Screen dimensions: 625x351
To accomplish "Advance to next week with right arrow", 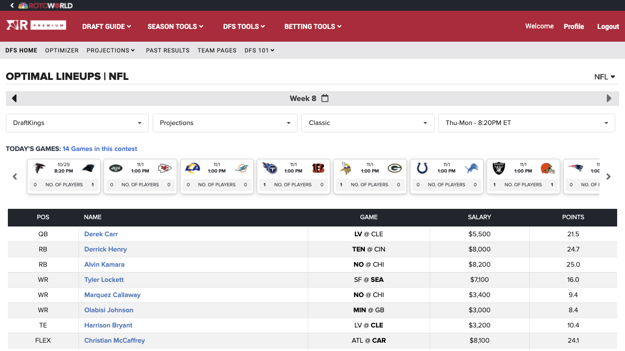I will coord(609,99).
